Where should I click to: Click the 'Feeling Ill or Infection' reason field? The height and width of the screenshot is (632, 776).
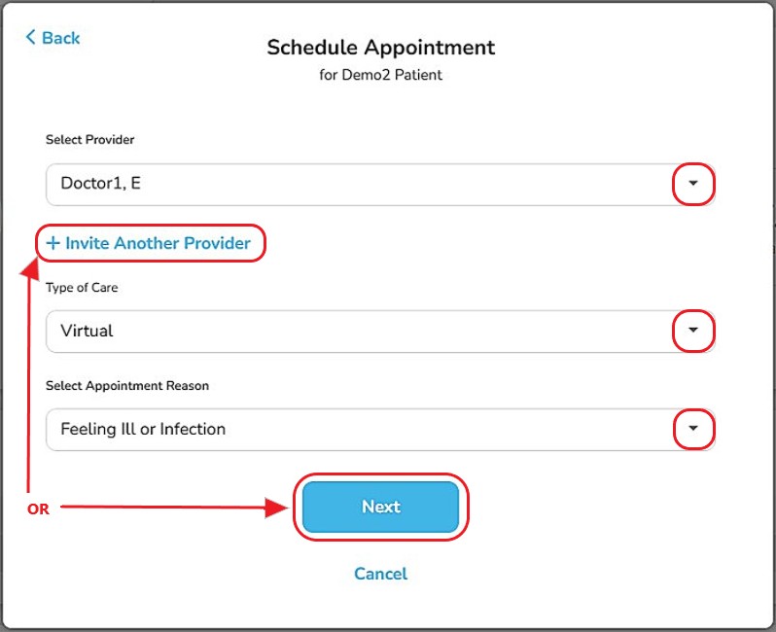point(350,429)
